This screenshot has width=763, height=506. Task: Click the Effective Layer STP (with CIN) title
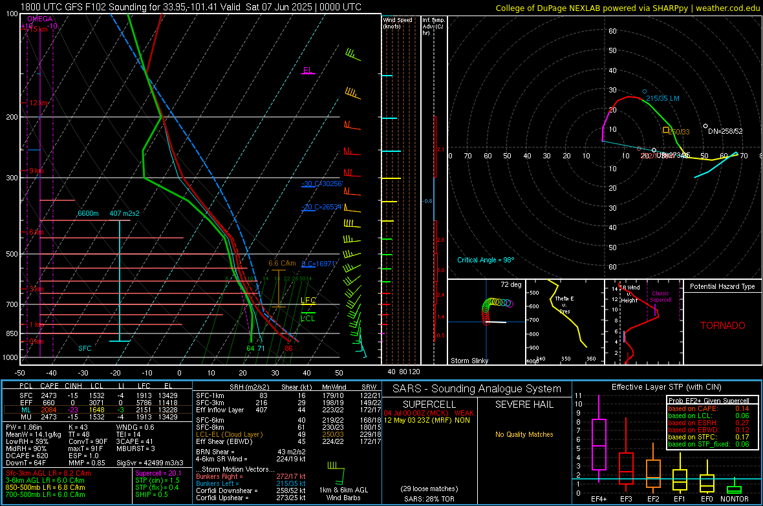click(666, 387)
